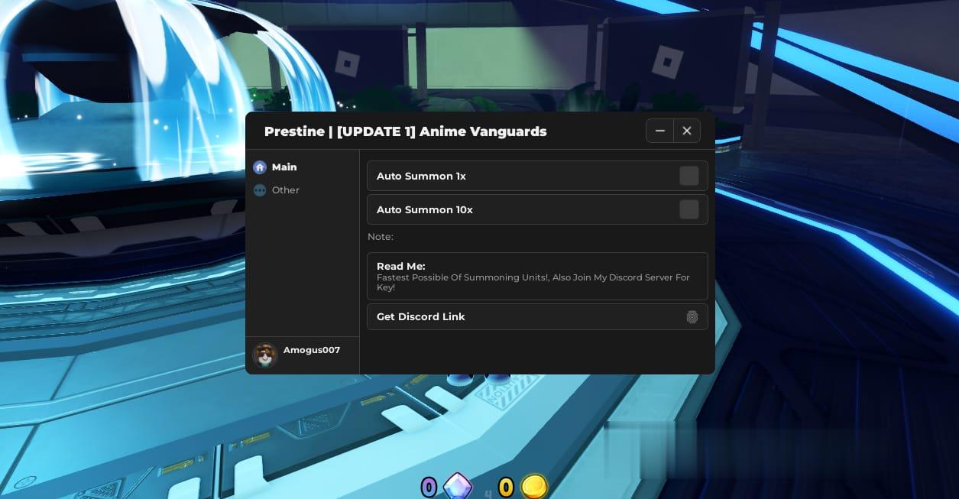Viewport: 959px width, 499px height.
Task: Click the Auto Summon 1x label text
Action: pos(421,177)
